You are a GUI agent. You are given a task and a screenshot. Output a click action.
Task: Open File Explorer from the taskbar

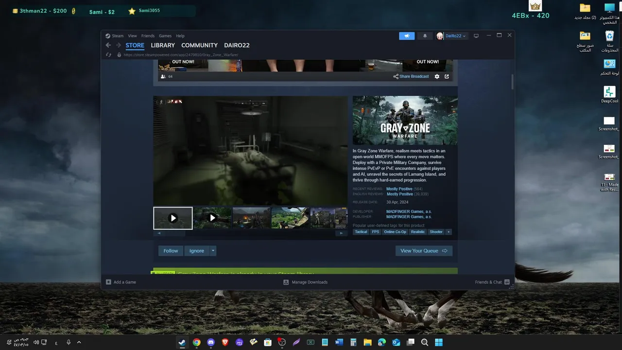367,342
